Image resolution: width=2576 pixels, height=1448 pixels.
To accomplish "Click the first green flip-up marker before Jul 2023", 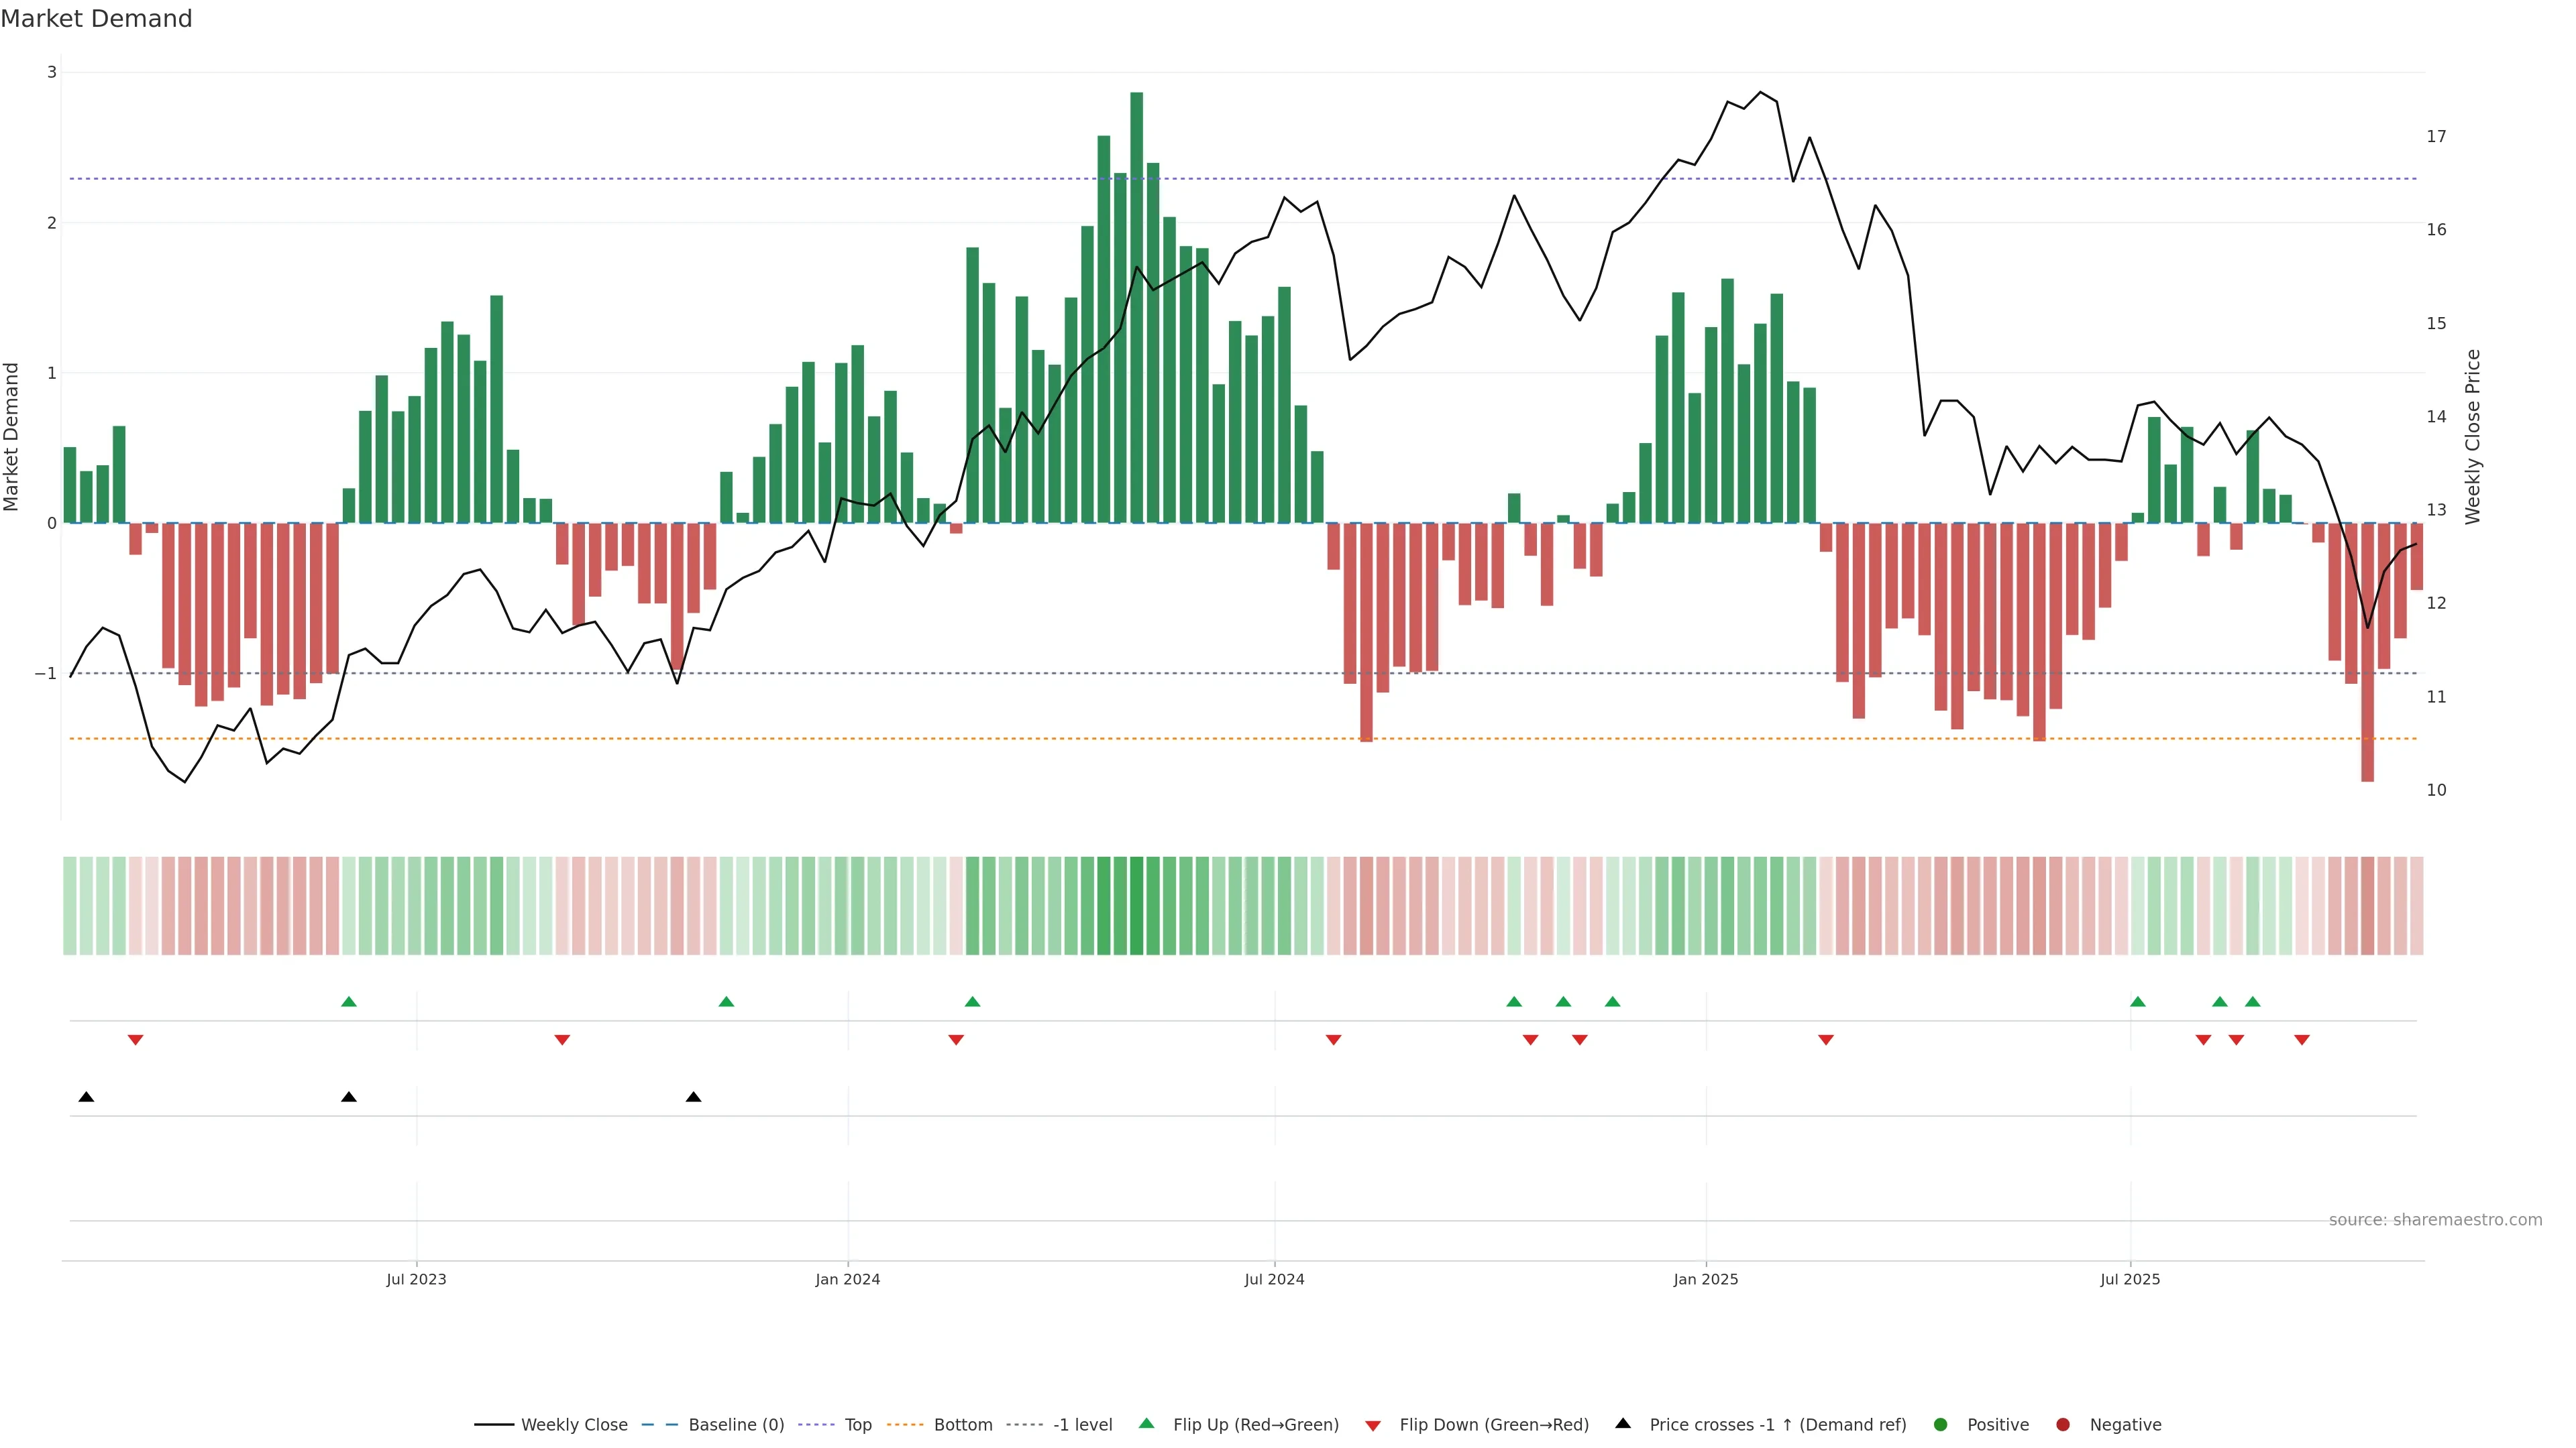I will (349, 1002).
